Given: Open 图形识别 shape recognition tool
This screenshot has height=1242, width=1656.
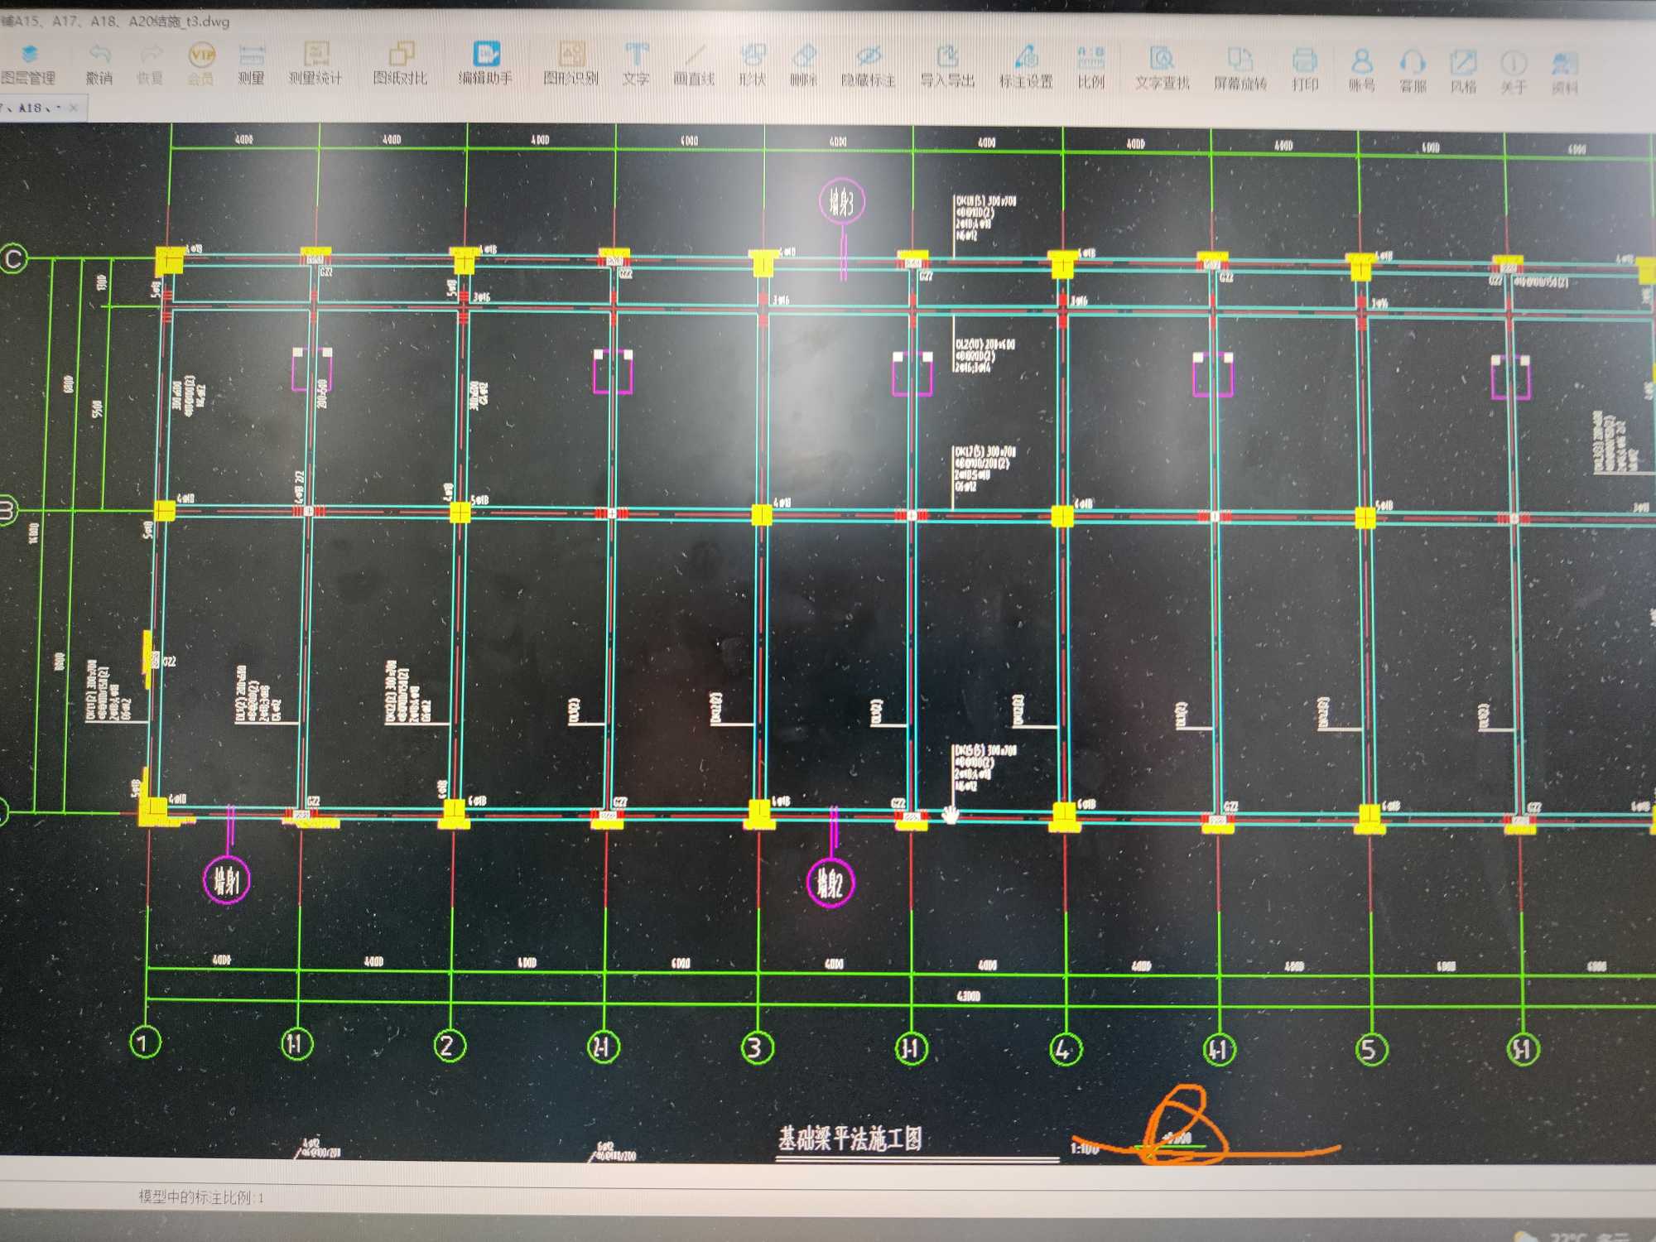Looking at the screenshot, I should click(x=571, y=65).
